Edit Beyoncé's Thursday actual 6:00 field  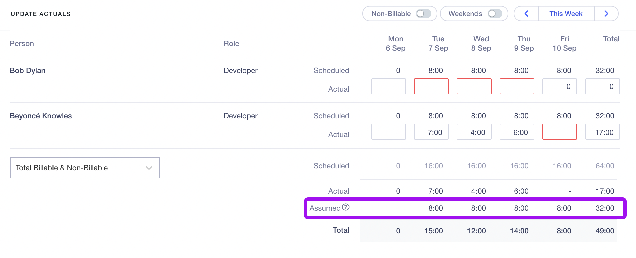pyautogui.click(x=517, y=132)
